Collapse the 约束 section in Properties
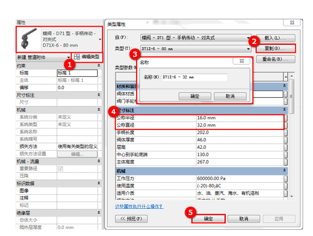 (x=98, y=66)
